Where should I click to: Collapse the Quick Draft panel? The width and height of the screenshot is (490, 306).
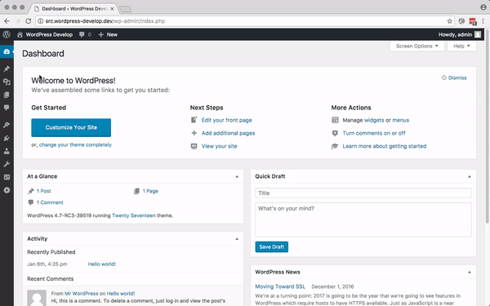469,177
